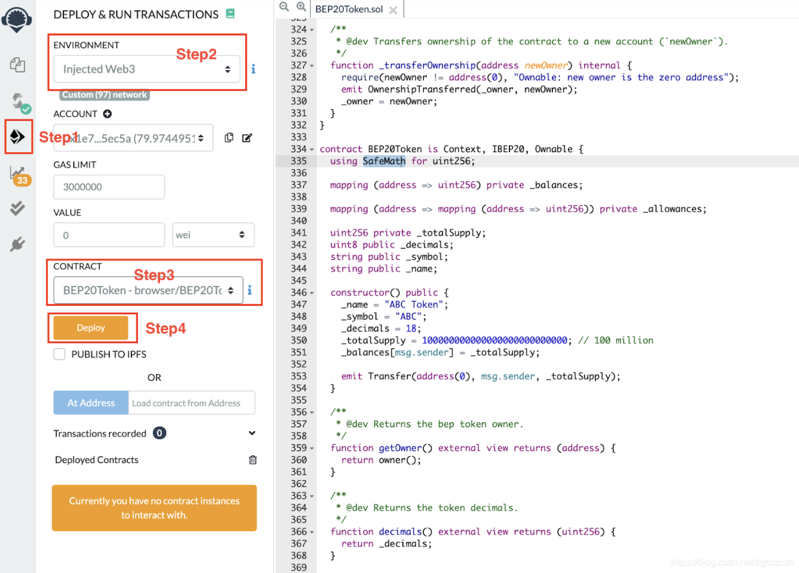Viewport: 799px width, 573px height.
Task: Zoom out the editor font
Action: coord(284,6)
